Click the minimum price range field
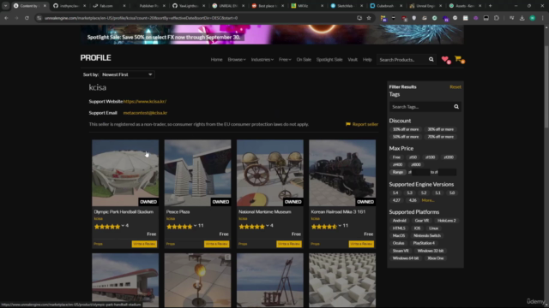549x308 pixels. 421,172
